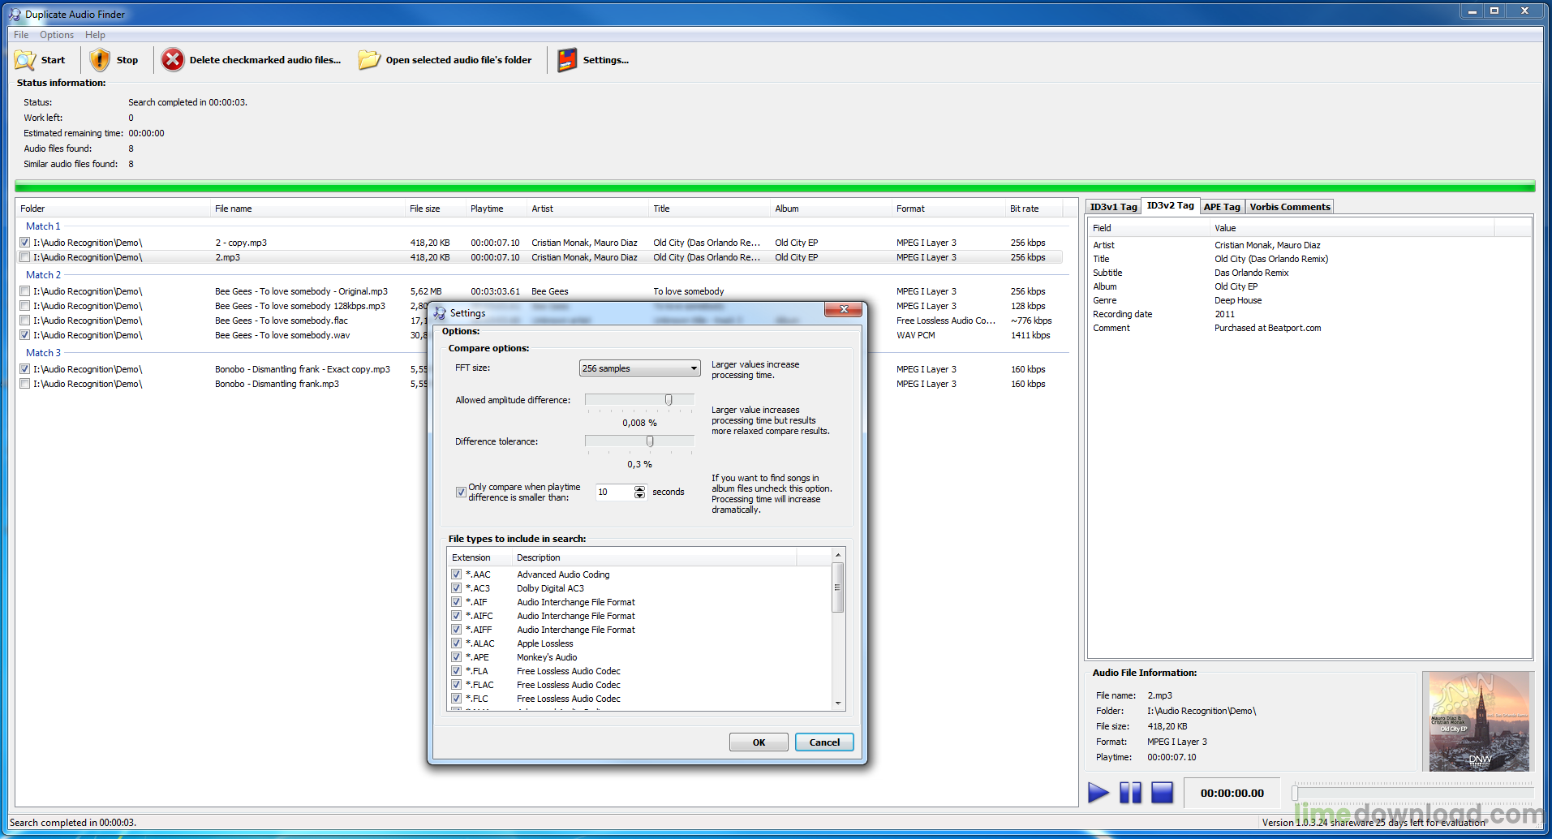Click Delete checkmarked audio files button
Image resolution: width=1552 pixels, height=839 pixels.
[251, 60]
